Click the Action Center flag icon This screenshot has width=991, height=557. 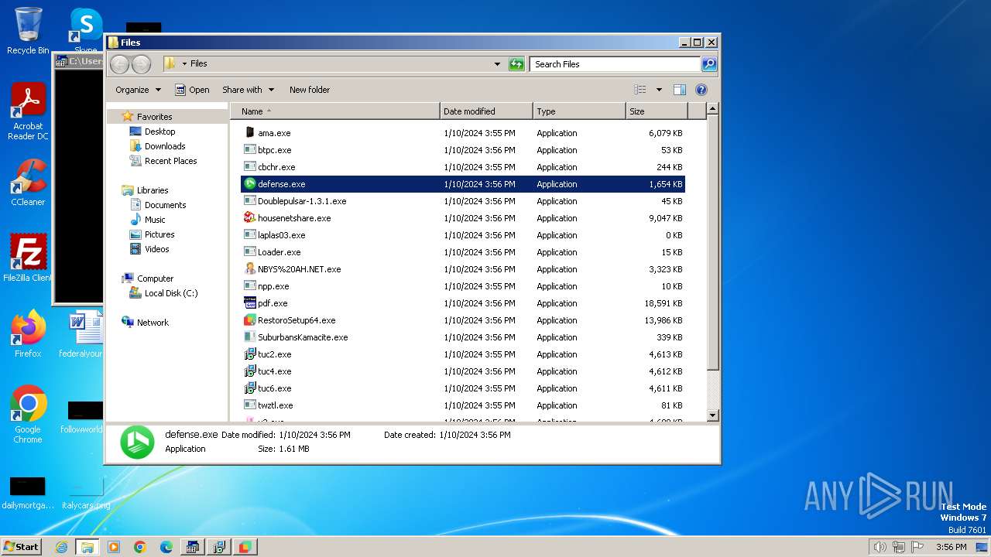tap(917, 547)
